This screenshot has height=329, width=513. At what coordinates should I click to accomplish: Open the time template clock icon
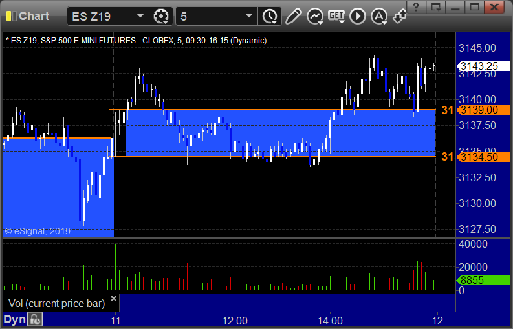(270, 16)
